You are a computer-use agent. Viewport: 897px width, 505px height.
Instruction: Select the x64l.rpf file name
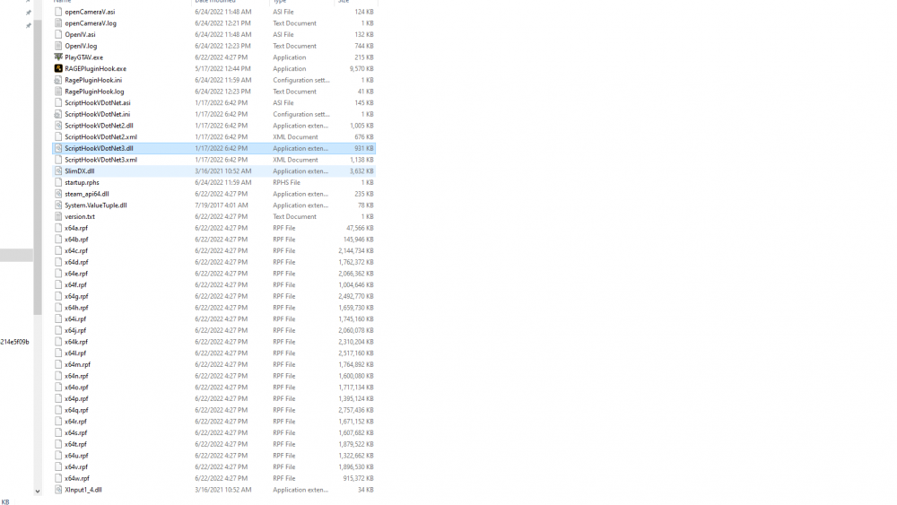(75, 353)
